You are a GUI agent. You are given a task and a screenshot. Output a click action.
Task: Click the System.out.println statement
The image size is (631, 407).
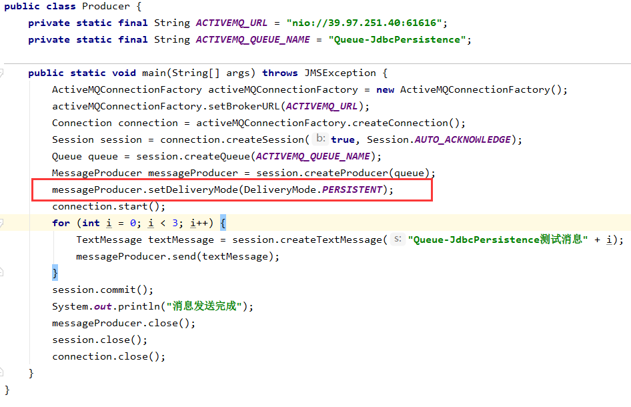tap(153, 306)
